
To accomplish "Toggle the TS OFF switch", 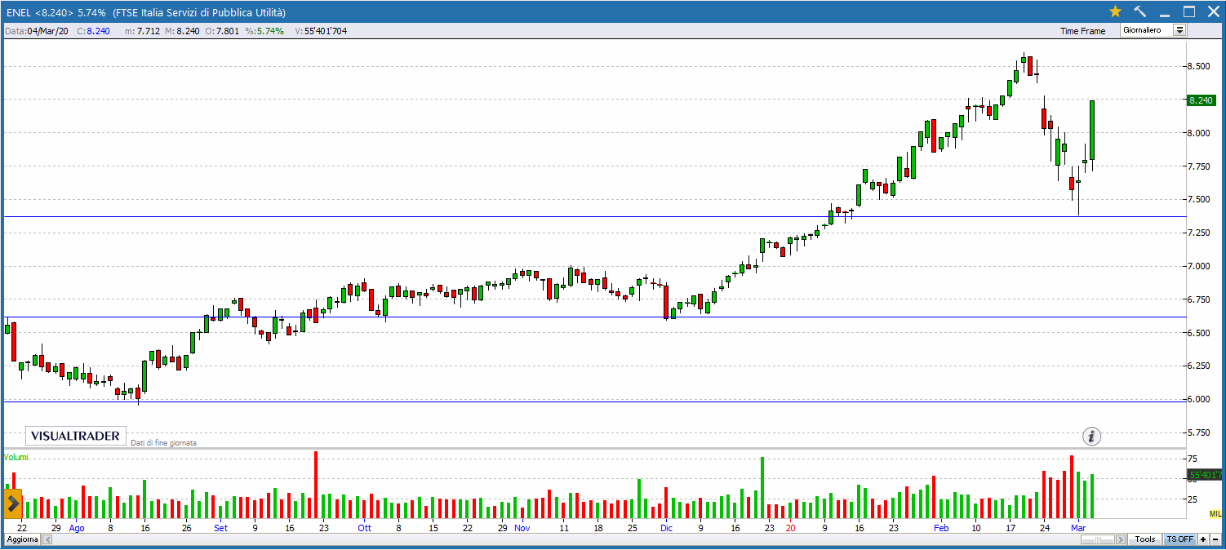I will [1179, 539].
